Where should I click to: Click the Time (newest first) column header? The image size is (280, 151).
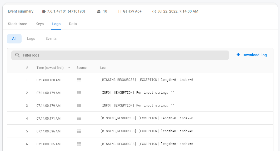50,68
